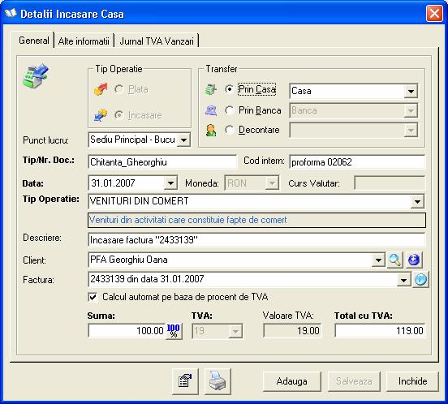Image resolution: width=448 pixels, height=404 pixels.
Task: Click into the Descriere text field
Action: point(256,240)
